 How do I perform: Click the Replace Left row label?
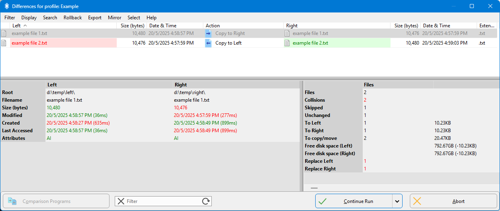[x=319, y=161]
